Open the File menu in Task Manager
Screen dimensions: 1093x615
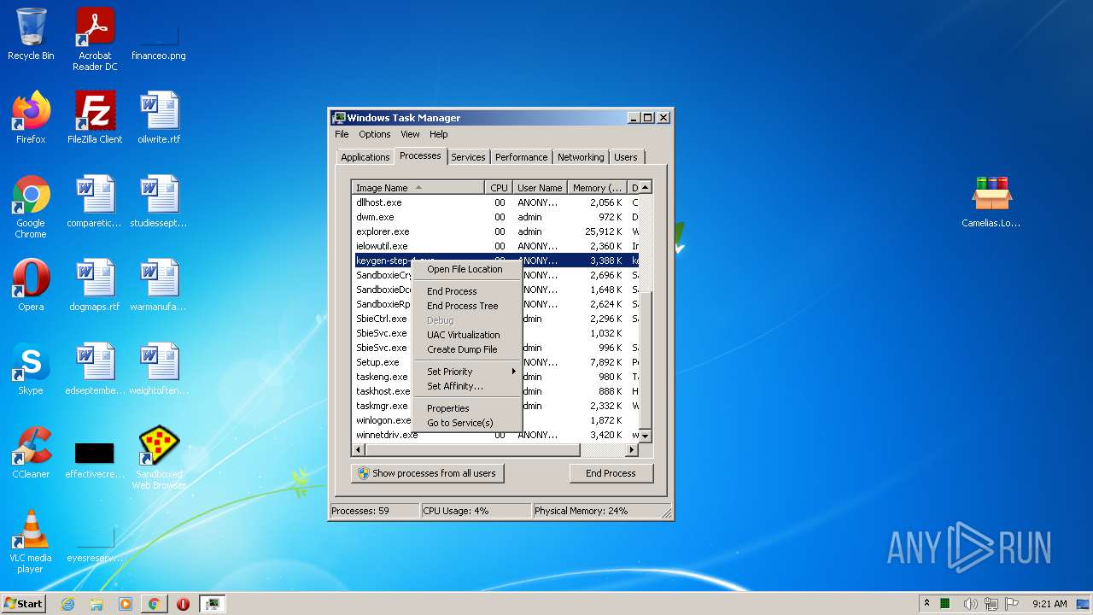(x=342, y=134)
